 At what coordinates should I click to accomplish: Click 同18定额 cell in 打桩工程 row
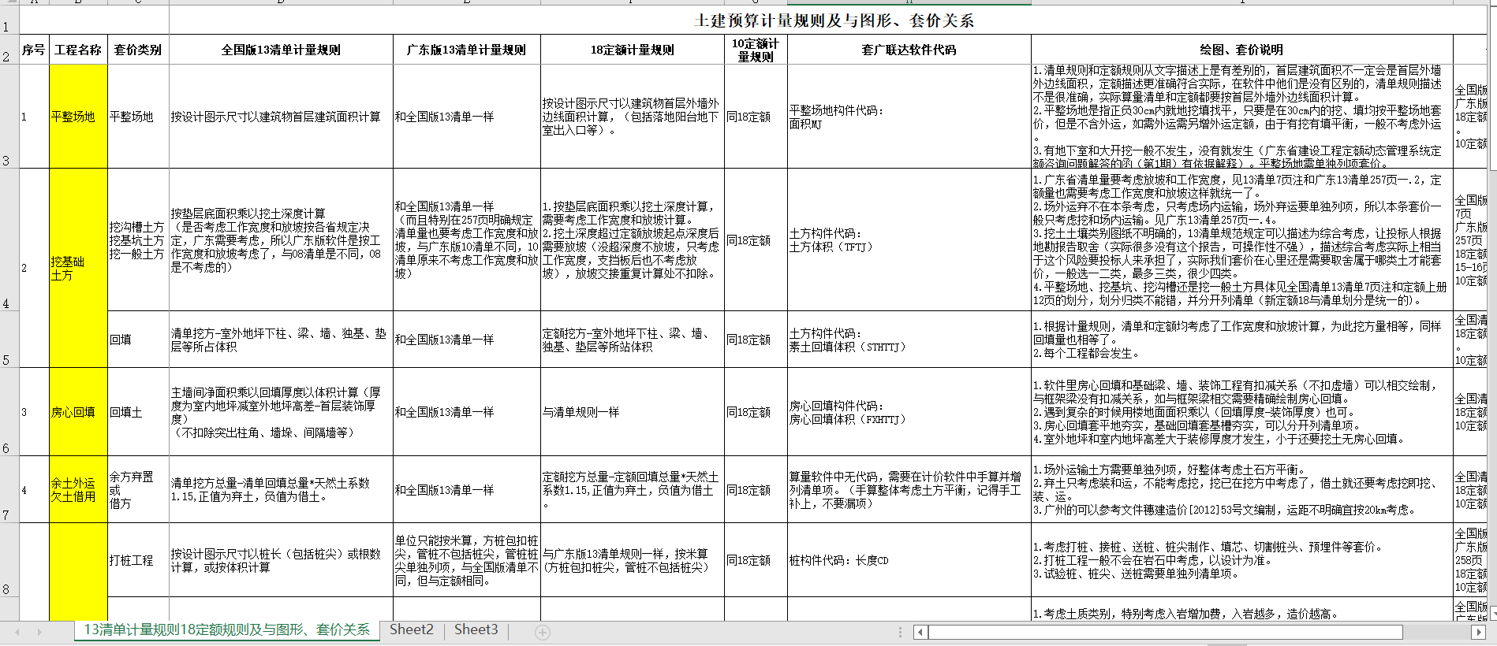pyautogui.click(x=756, y=560)
